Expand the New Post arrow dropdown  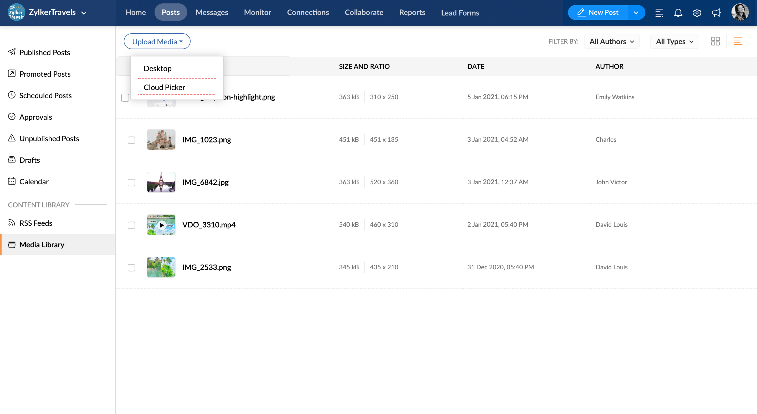point(636,13)
